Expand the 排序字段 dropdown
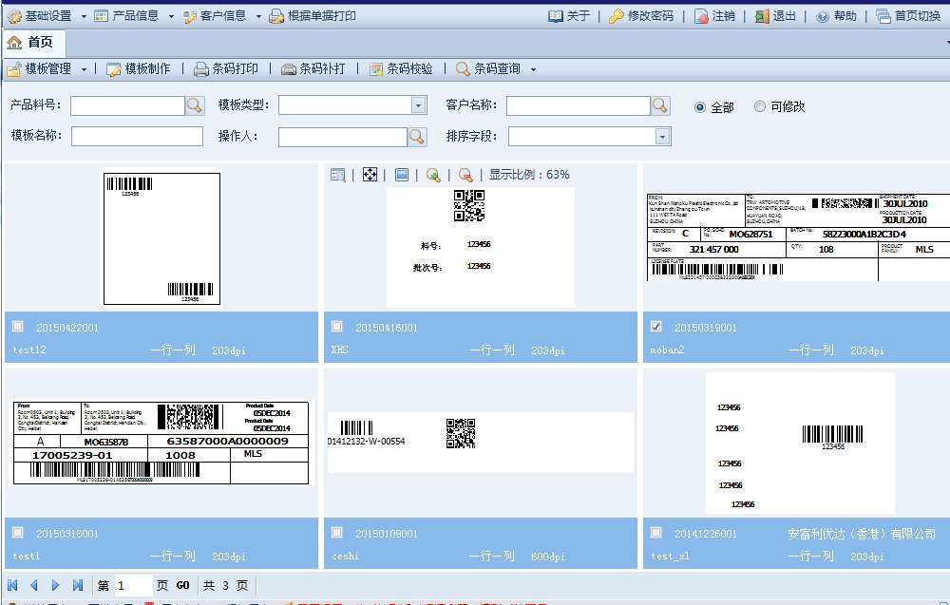950x605 pixels. 662,137
